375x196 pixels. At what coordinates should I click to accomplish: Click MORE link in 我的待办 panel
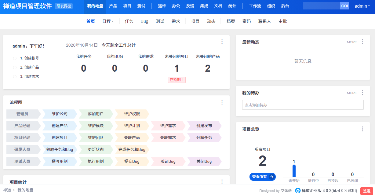click(x=352, y=93)
